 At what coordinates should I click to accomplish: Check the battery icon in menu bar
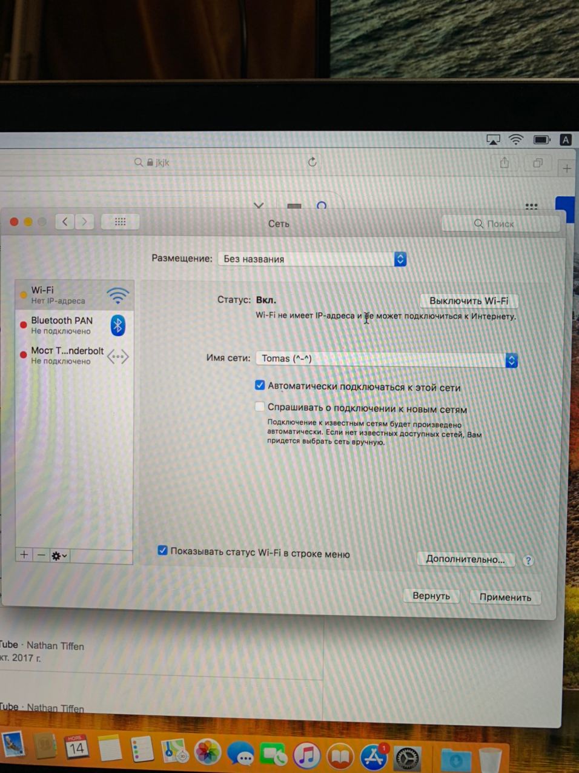click(x=541, y=140)
